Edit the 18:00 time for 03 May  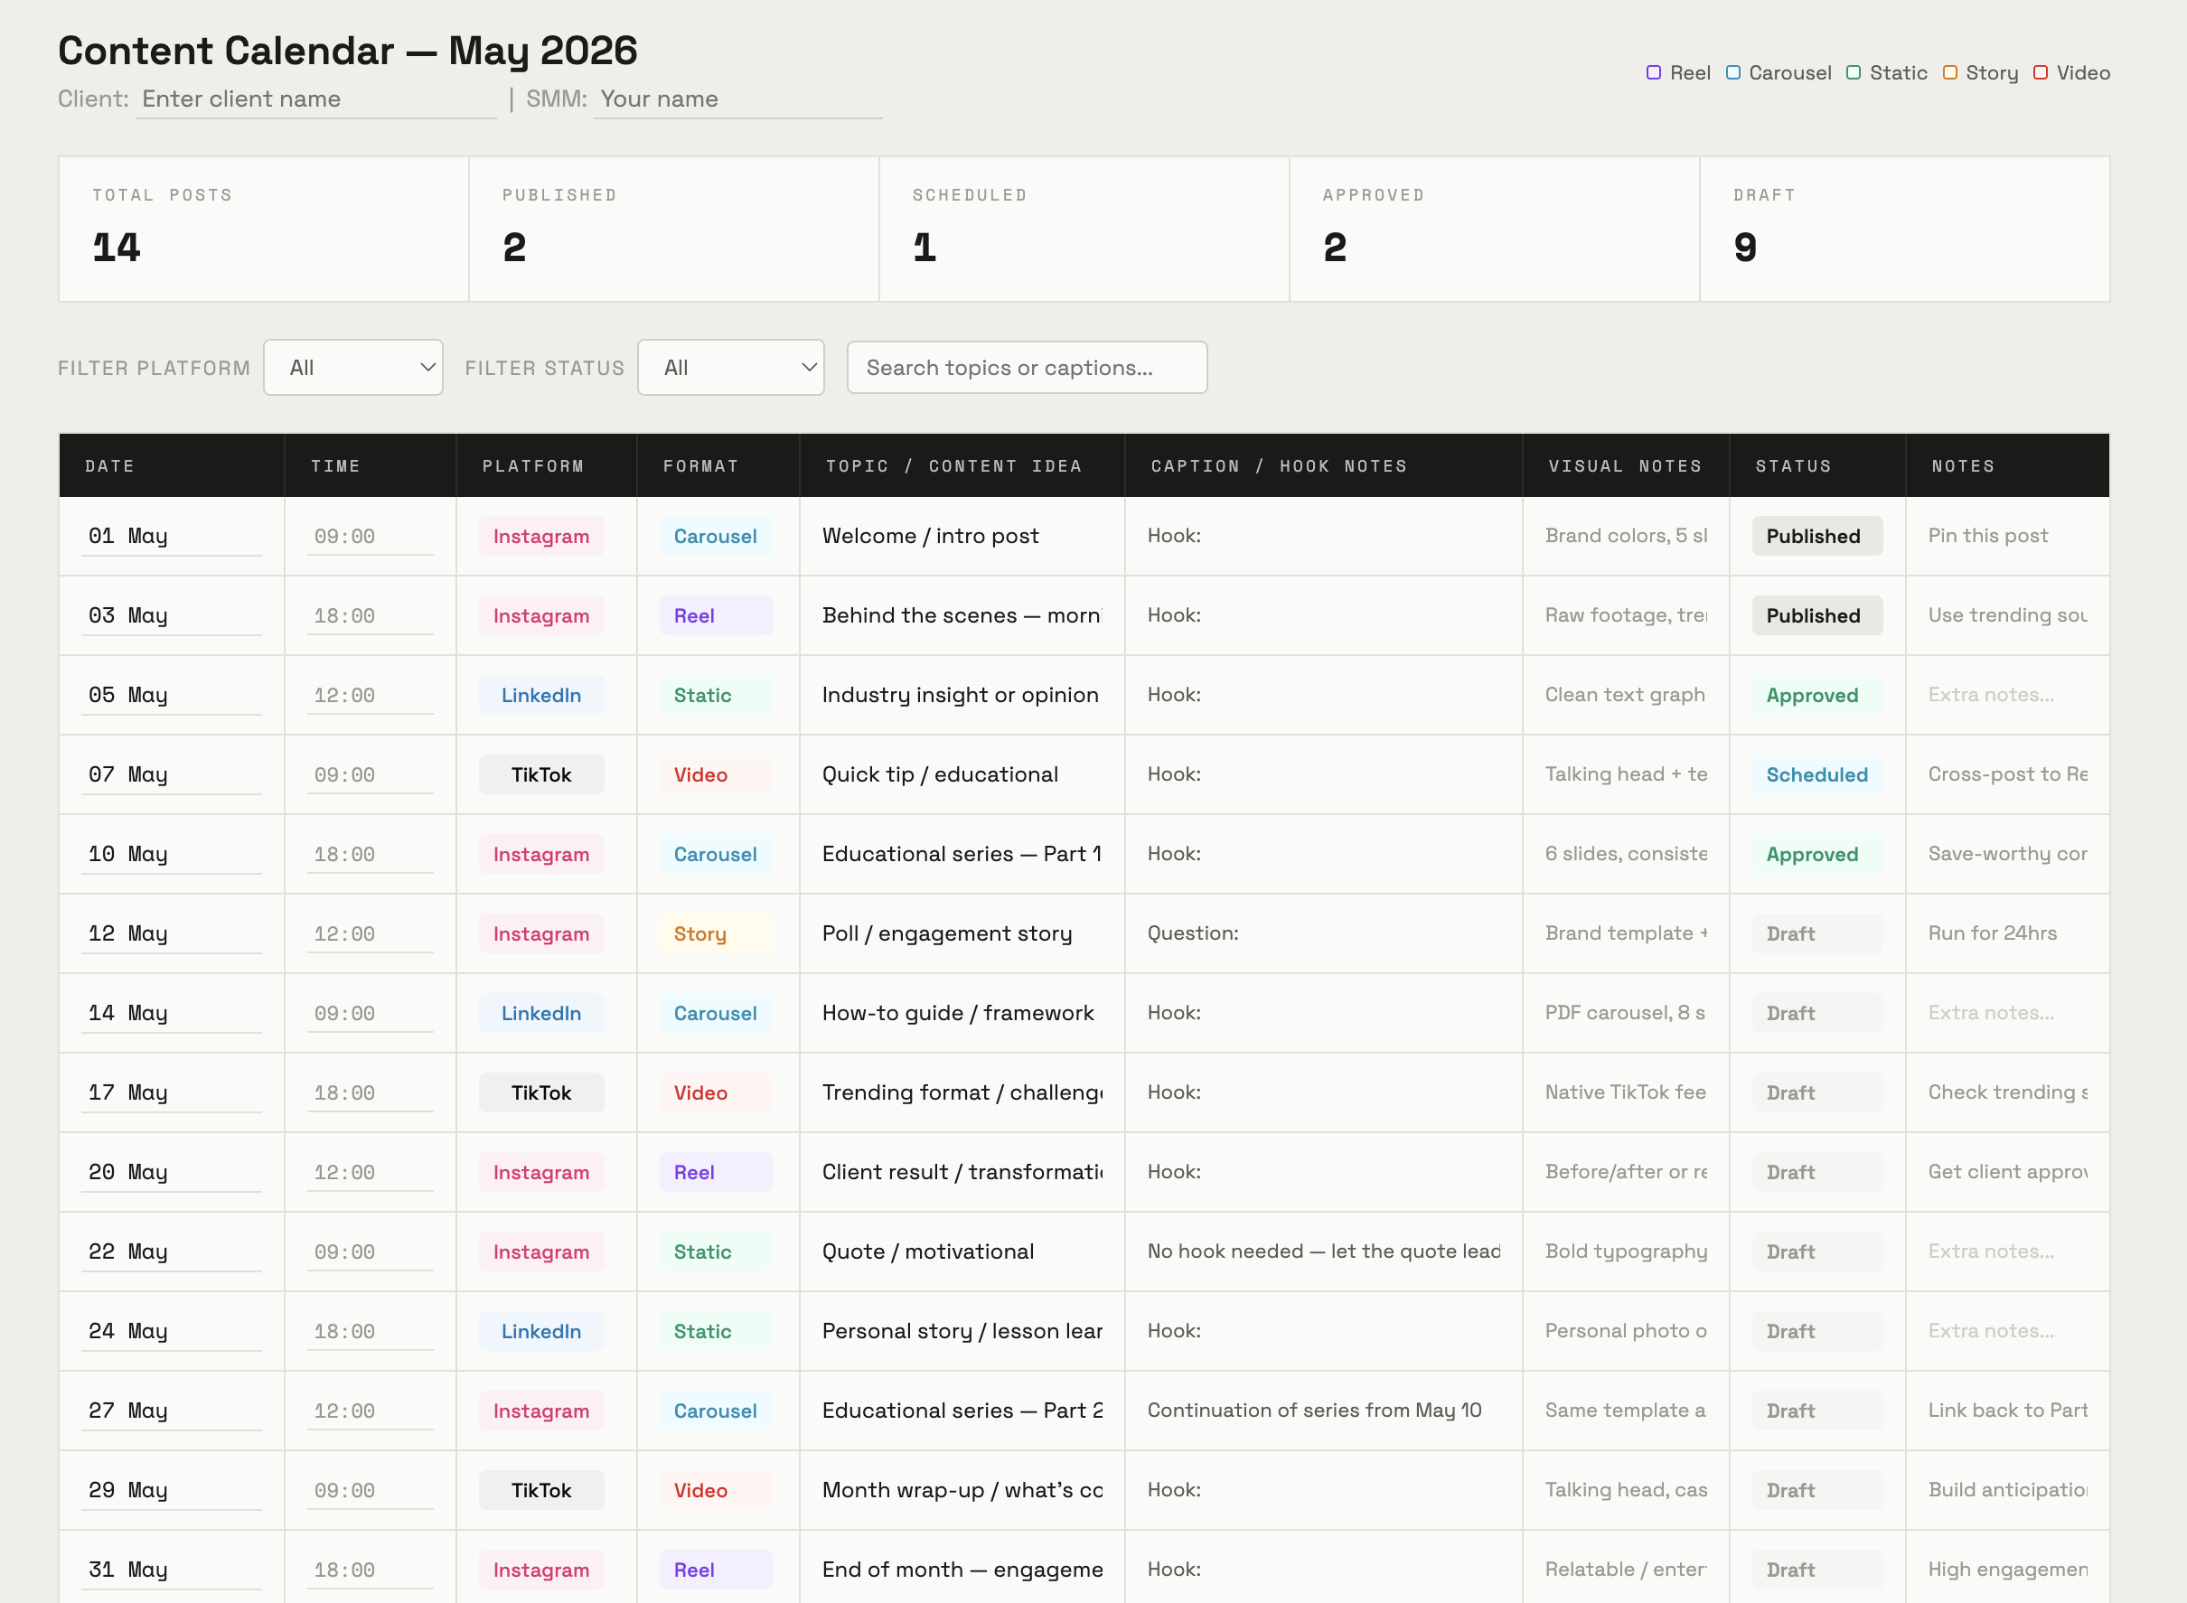(370, 616)
